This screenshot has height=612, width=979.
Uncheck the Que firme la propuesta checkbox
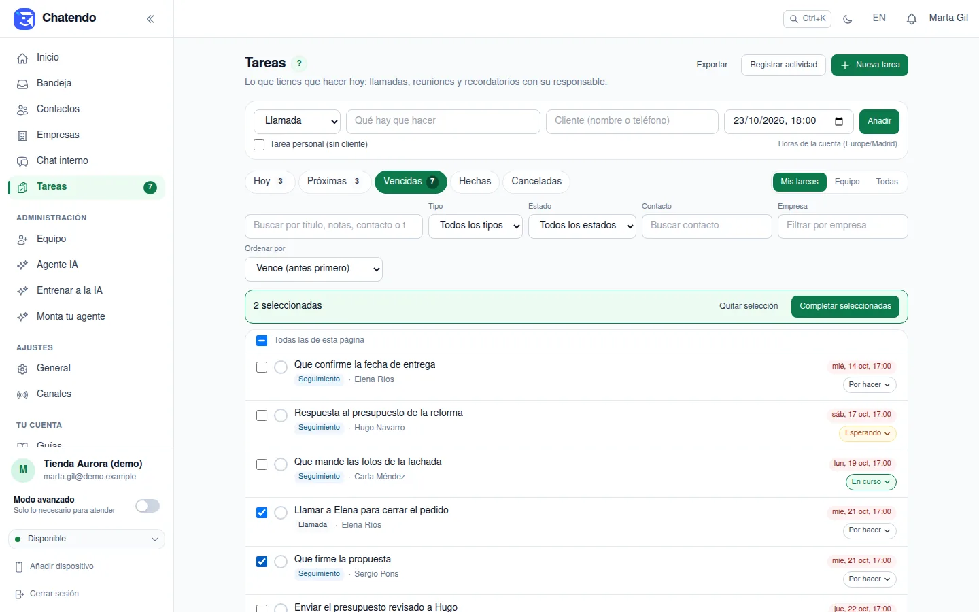(x=262, y=562)
